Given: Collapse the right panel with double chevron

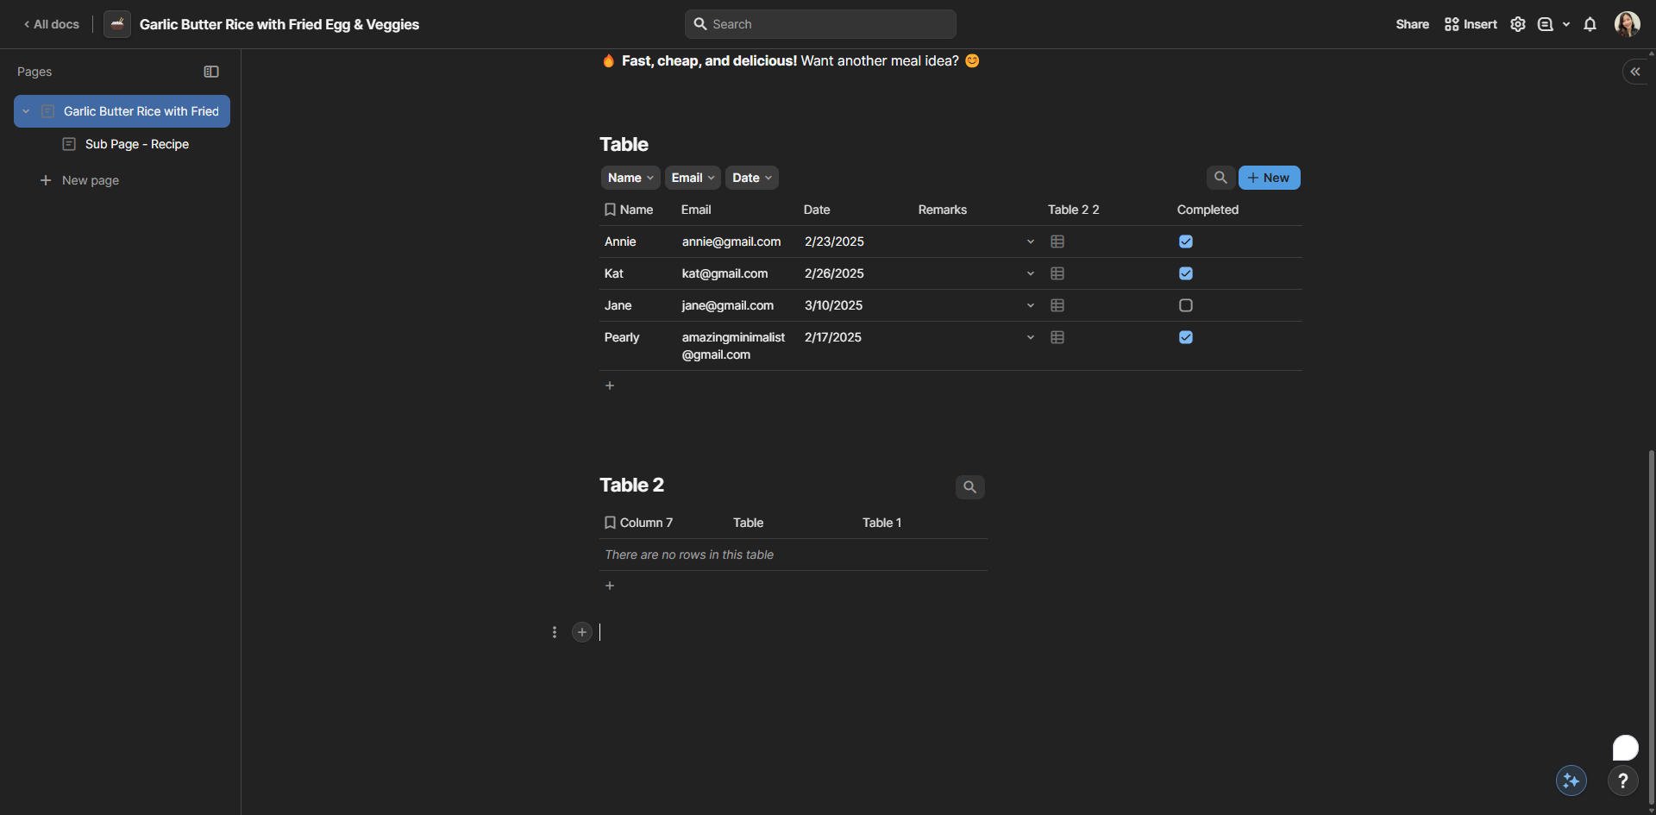Looking at the screenshot, I should [1634, 72].
